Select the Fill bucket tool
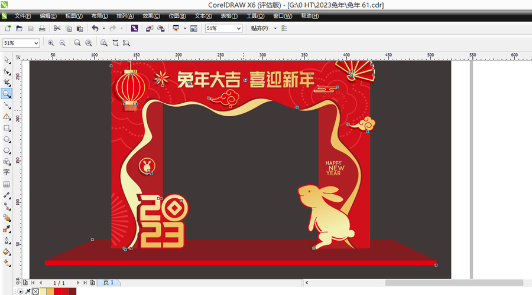The image size is (532, 295). 7,252
